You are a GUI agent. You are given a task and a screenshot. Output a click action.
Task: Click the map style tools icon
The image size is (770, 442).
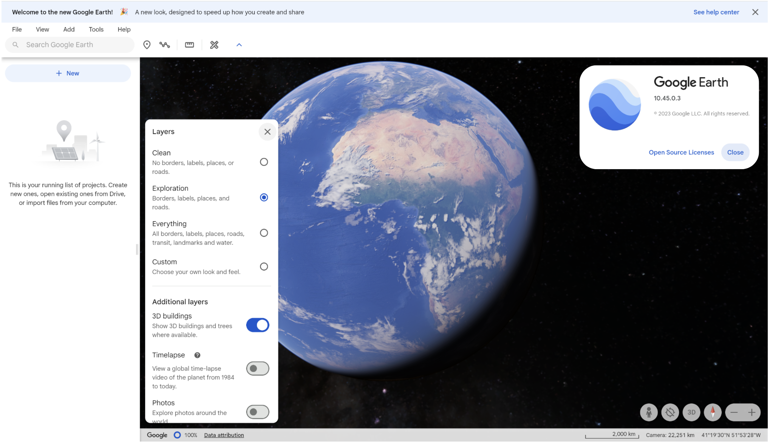pos(214,45)
